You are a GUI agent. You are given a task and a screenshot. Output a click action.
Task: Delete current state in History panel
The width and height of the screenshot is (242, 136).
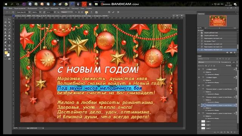[x=234, y=53]
